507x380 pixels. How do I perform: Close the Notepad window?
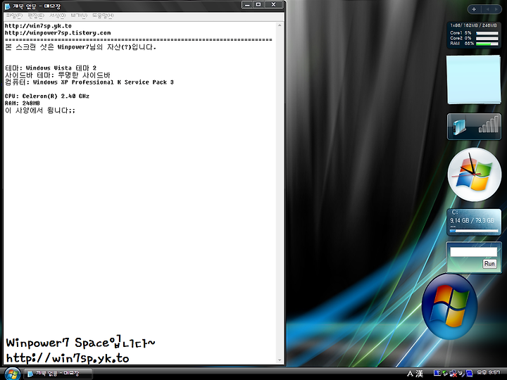point(273,4)
